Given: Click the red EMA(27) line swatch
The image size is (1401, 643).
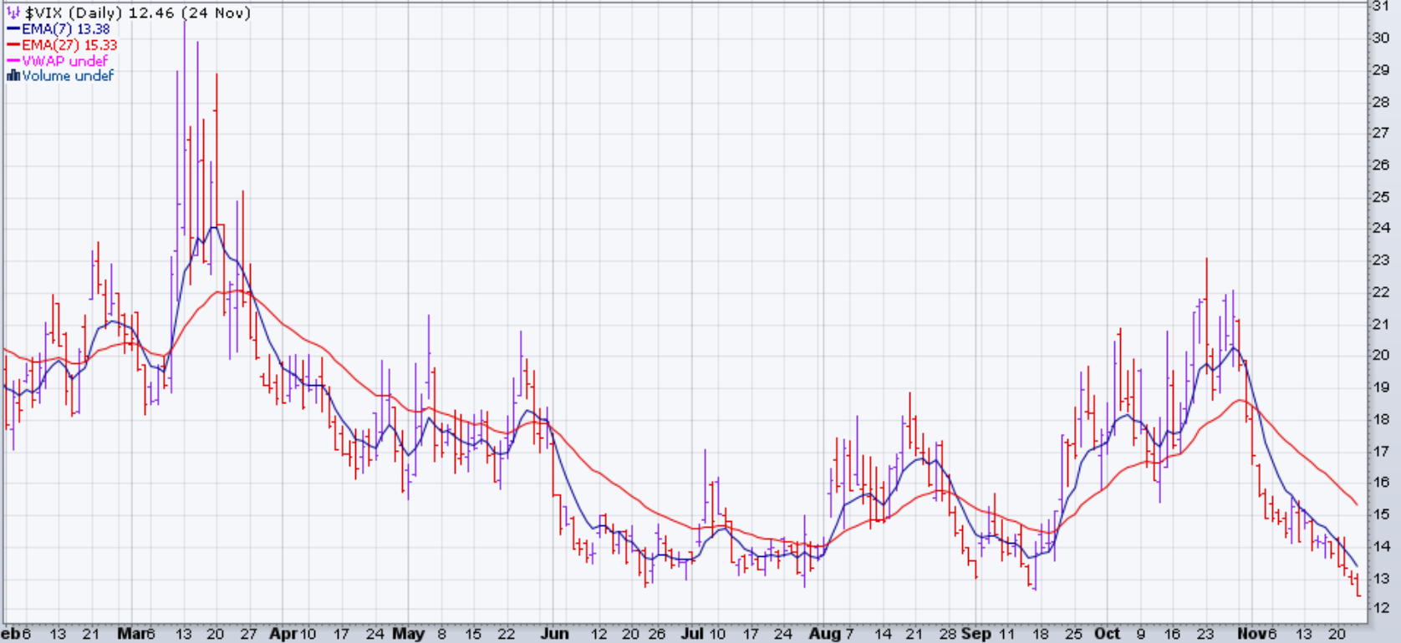Looking at the screenshot, I should pyautogui.click(x=13, y=45).
